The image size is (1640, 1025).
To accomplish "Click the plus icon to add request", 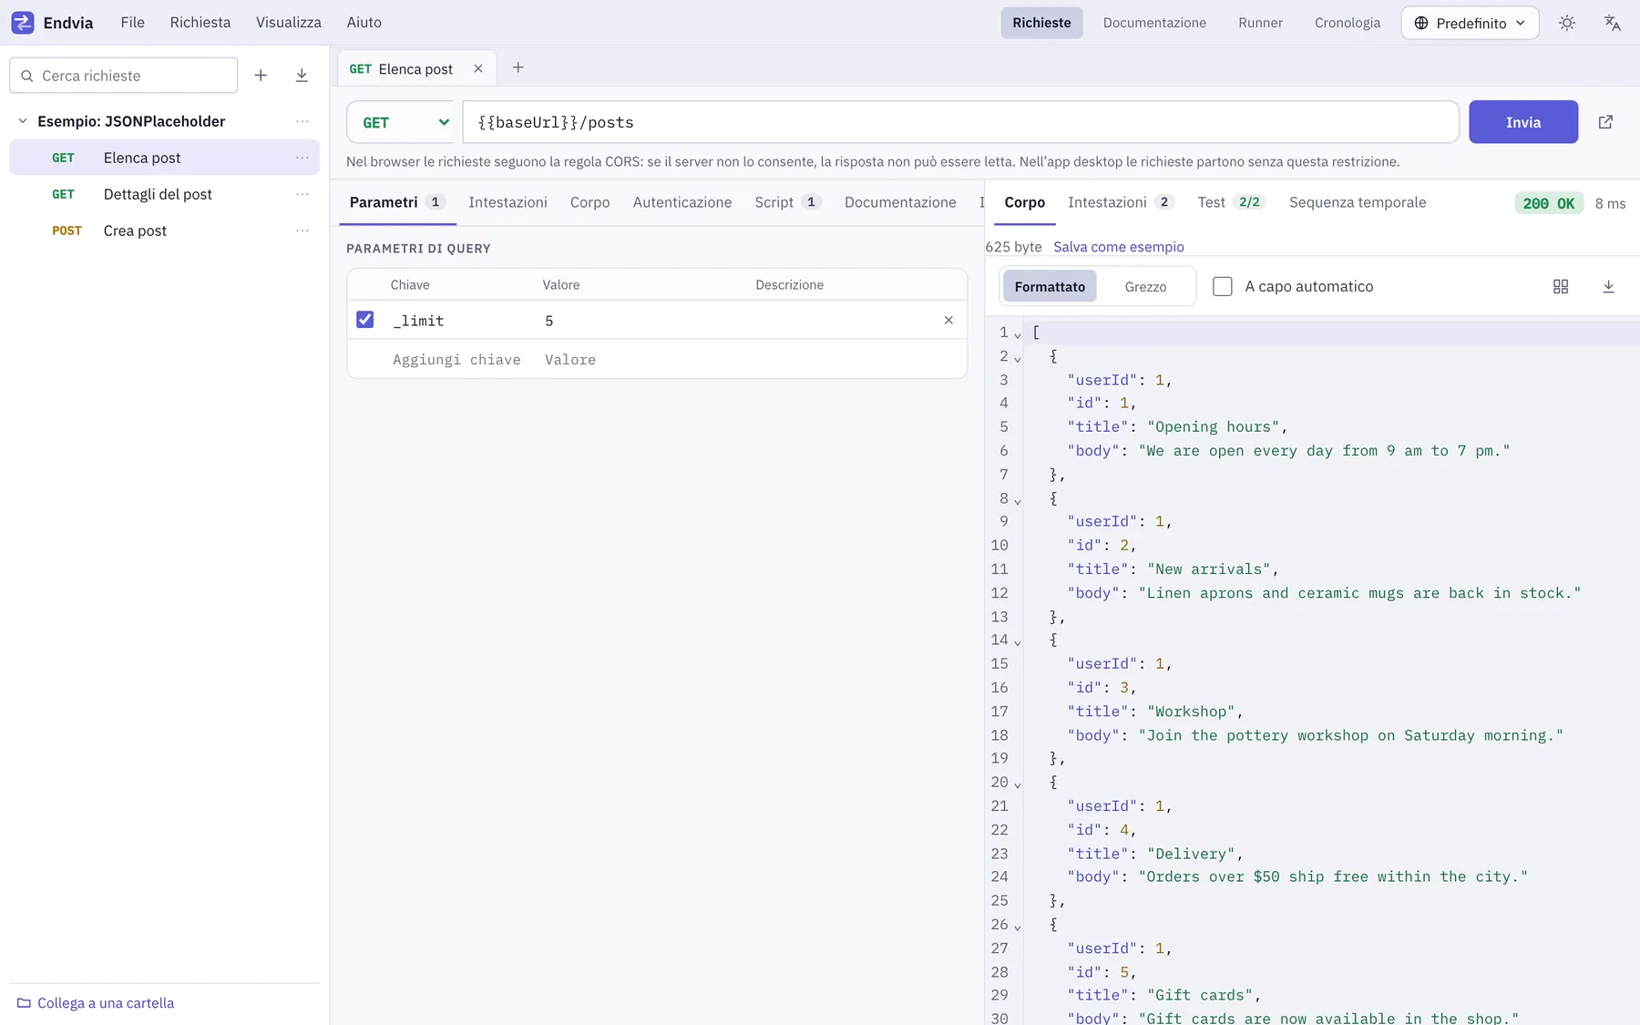I will pos(261,76).
